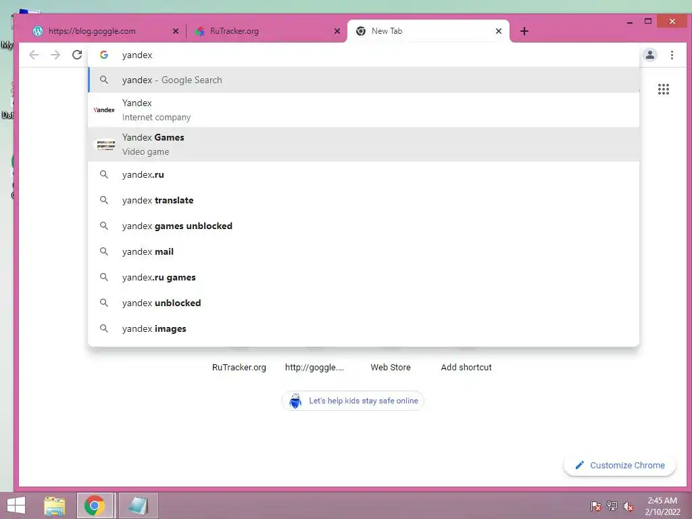Pick the yandex unblocked suggestion

[x=364, y=303]
